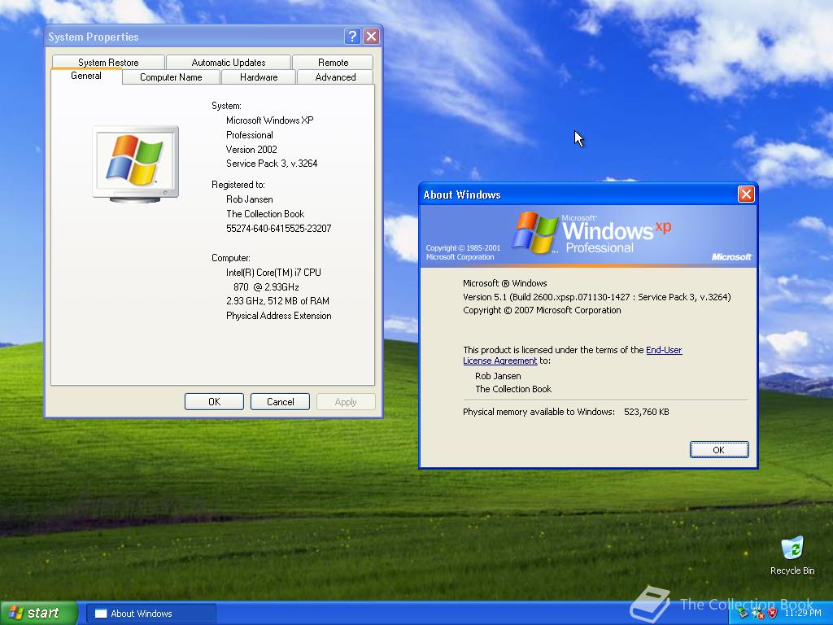The height and width of the screenshot is (625, 833).
Task: Click OK in System Properties
Action: tap(213, 401)
